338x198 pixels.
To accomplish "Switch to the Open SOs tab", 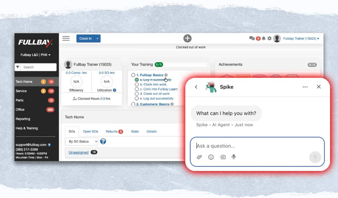I will coord(90,131).
